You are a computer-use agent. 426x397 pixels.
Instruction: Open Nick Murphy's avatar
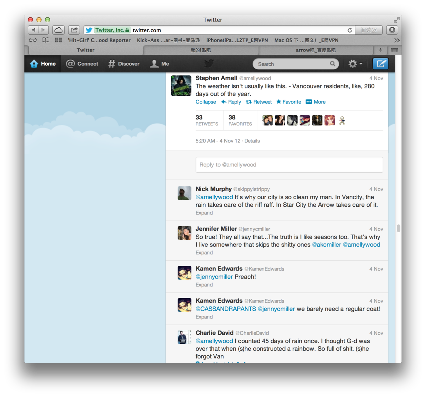click(x=184, y=193)
